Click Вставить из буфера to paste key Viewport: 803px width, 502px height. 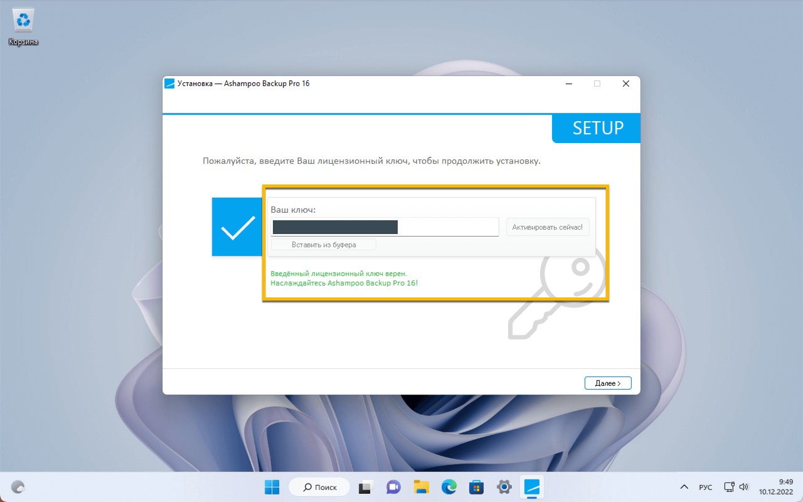point(322,244)
